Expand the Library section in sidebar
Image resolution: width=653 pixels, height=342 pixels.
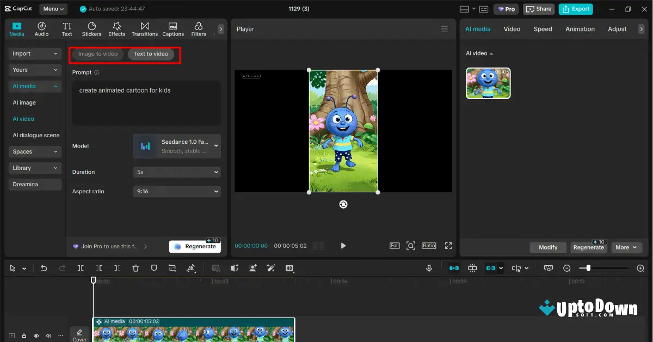tap(34, 168)
